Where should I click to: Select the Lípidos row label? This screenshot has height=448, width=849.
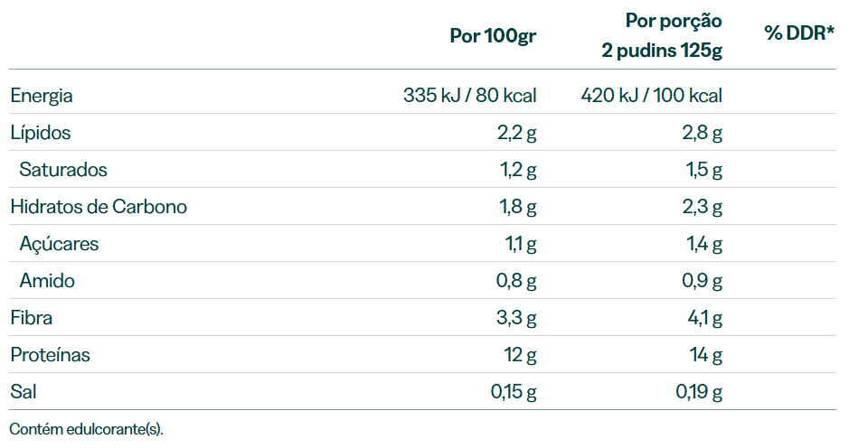pyautogui.click(x=41, y=133)
